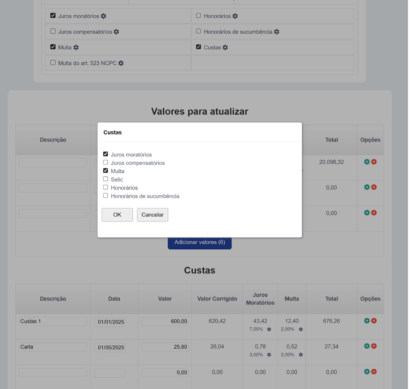Click the 01/05/2025 date field

click(110, 348)
